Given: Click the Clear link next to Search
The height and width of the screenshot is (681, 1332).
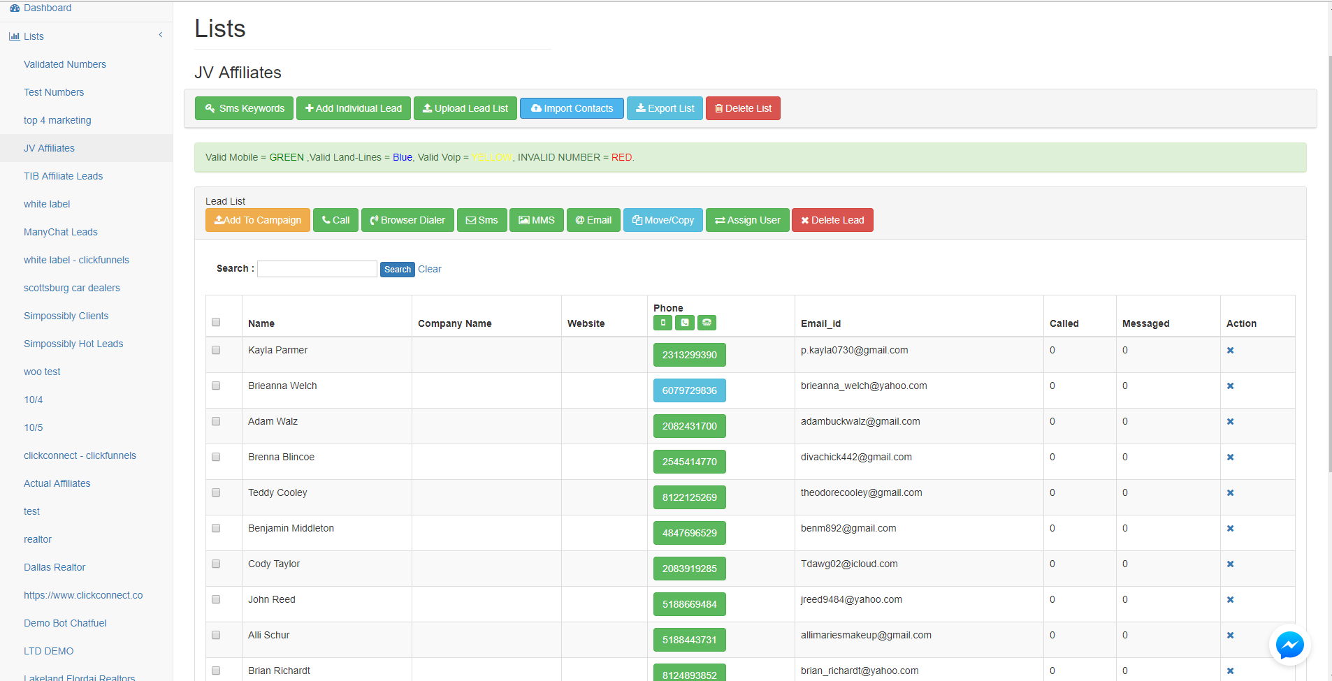Looking at the screenshot, I should point(430,269).
